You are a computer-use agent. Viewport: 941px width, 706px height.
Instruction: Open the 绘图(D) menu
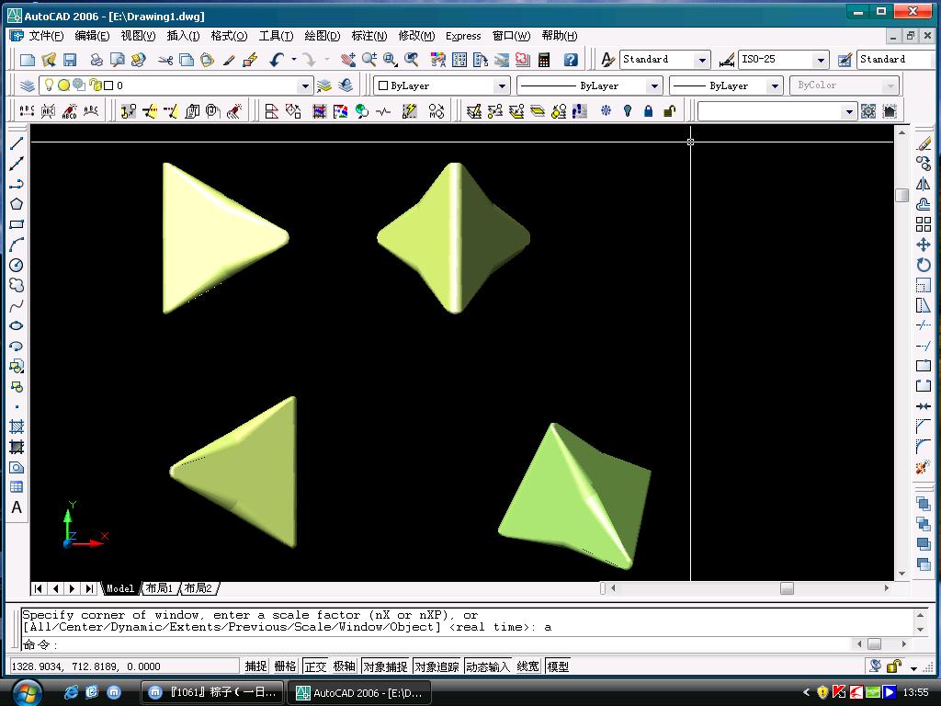323,36
